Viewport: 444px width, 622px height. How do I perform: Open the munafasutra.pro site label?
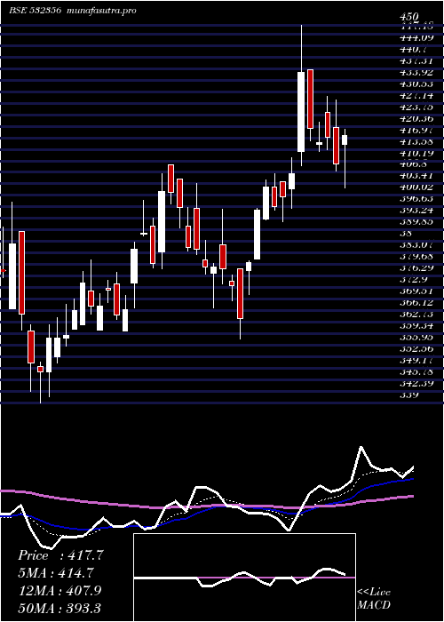pos(102,11)
